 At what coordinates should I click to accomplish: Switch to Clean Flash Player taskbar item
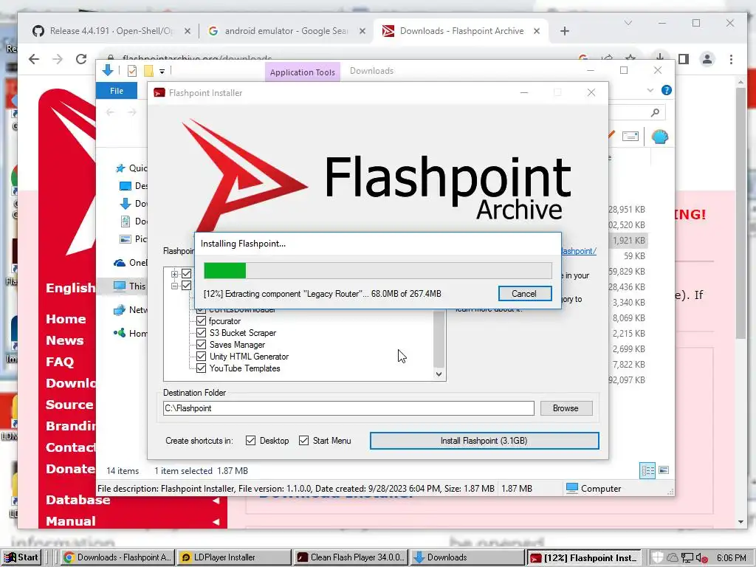click(x=351, y=557)
